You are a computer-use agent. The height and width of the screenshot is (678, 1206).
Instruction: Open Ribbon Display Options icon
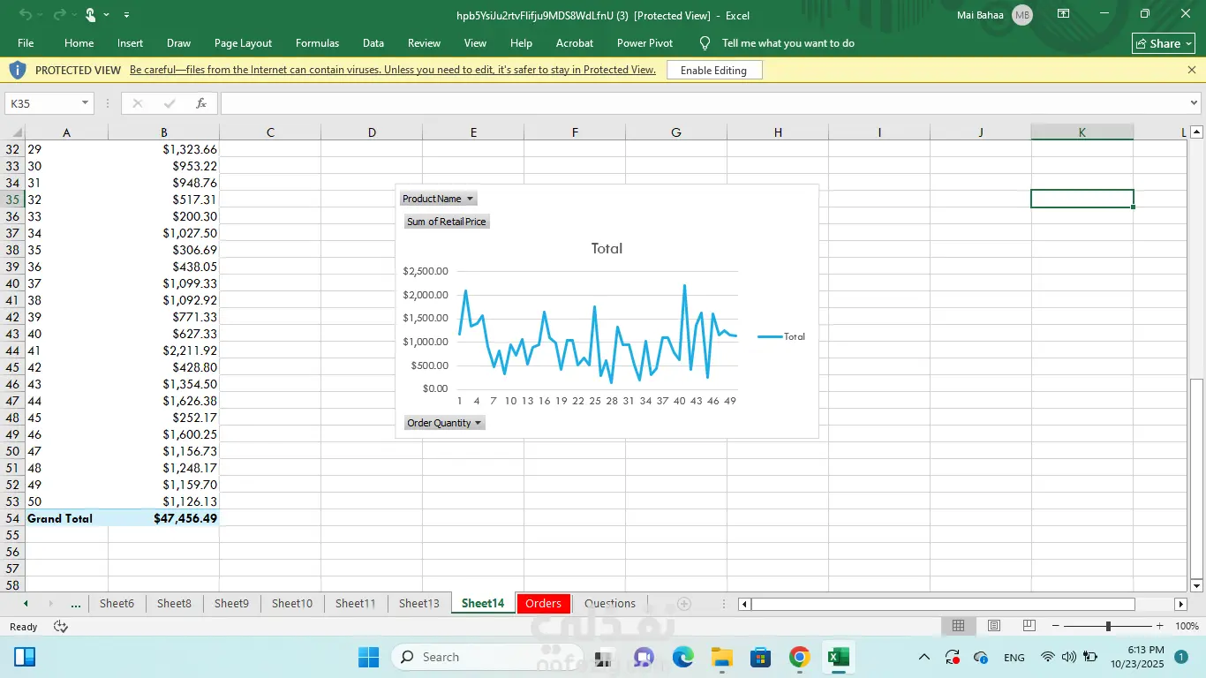pos(1064,14)
